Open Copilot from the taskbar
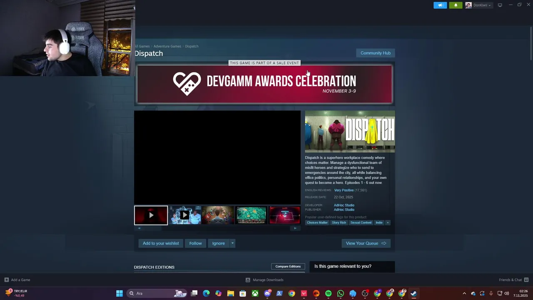533x300 pixels. [218, 293]
